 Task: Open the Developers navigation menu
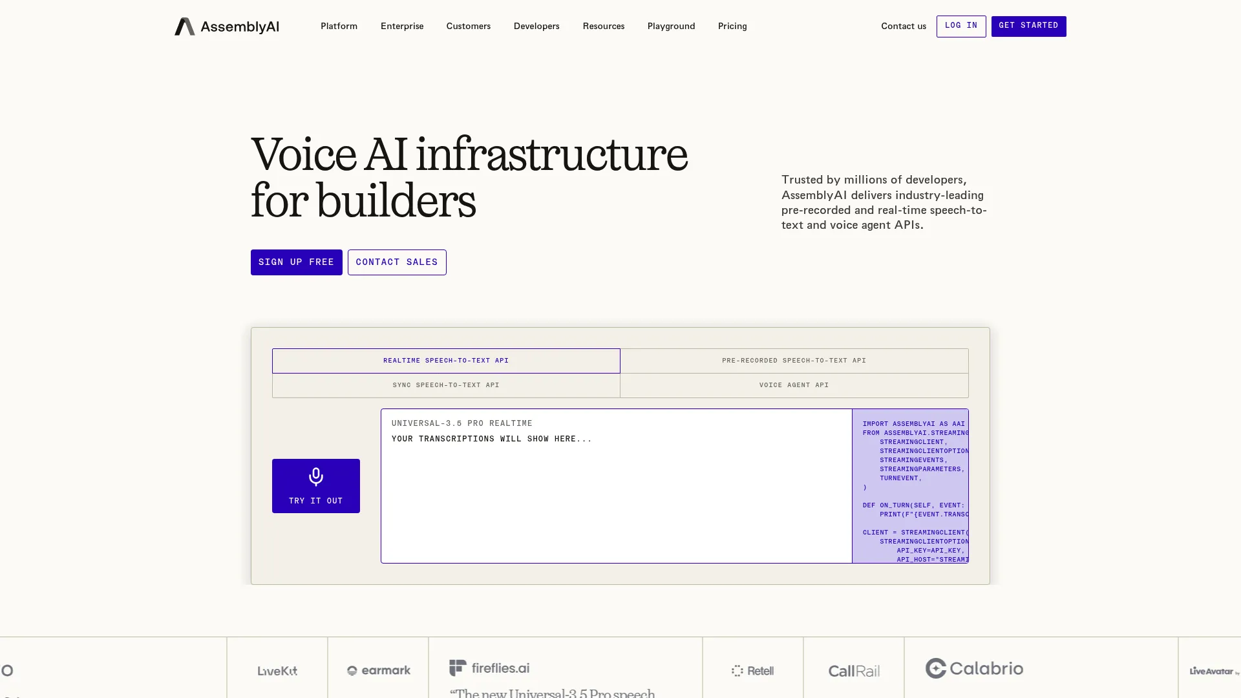click(536, 26)
